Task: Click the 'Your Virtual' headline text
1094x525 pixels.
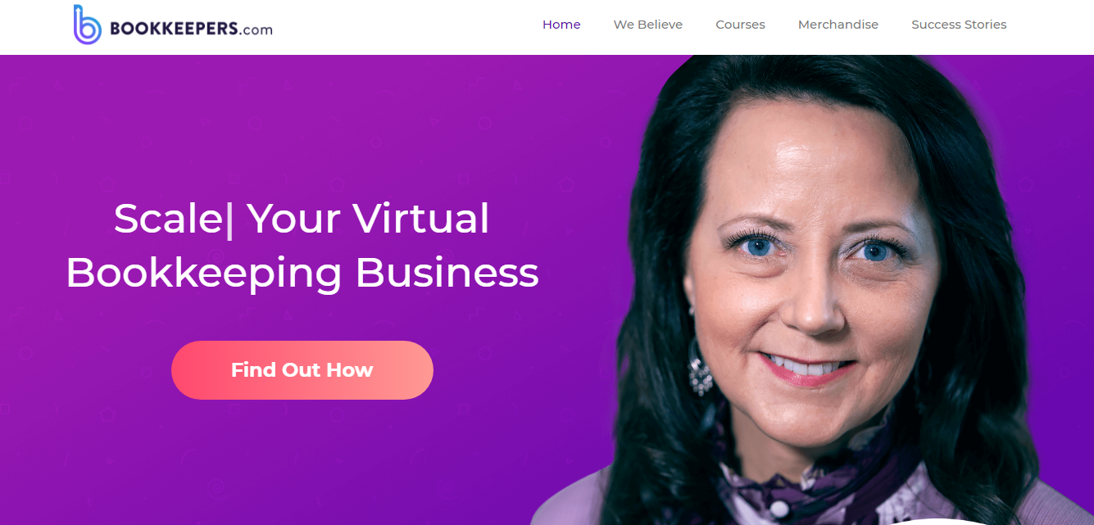Action: (x=368, y=219)
